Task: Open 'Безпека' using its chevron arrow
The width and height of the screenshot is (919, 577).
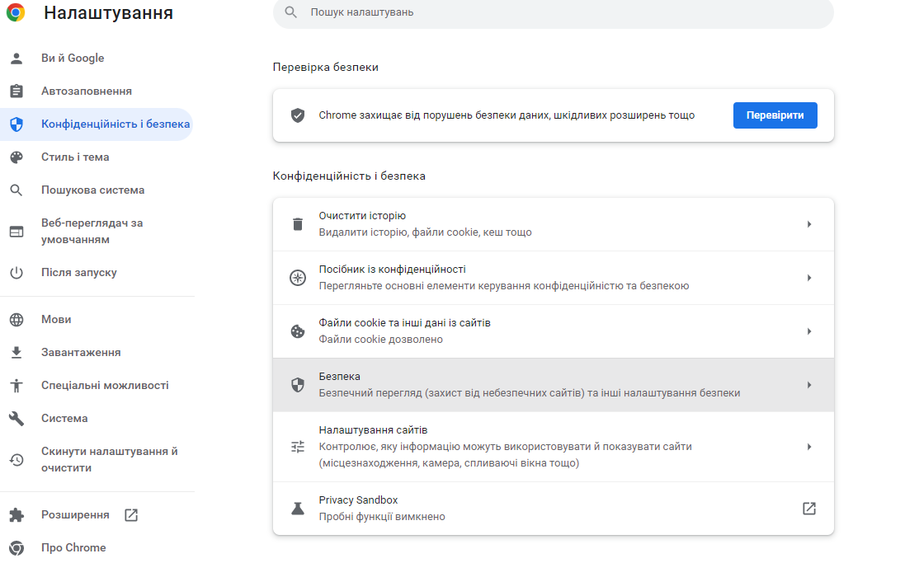Action: pyautogui.click(x=808, y=384)
